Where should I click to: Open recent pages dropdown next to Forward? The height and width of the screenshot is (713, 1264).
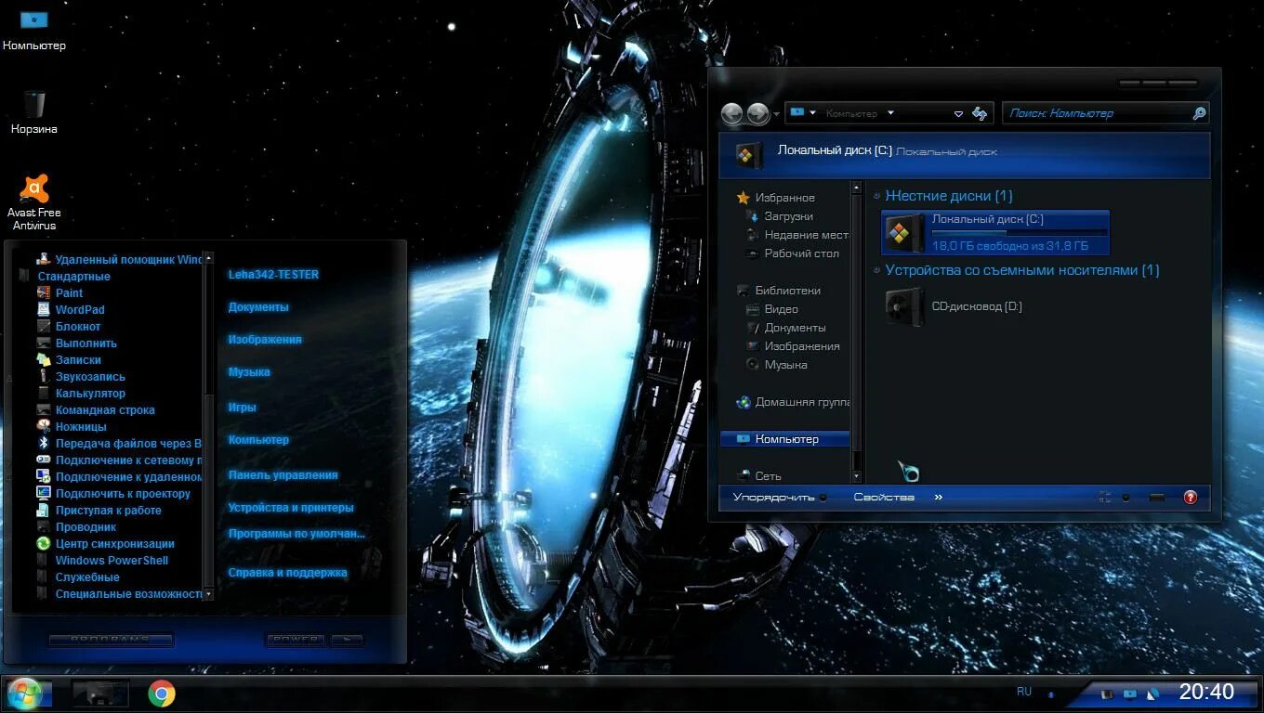(x=776, y=114)
